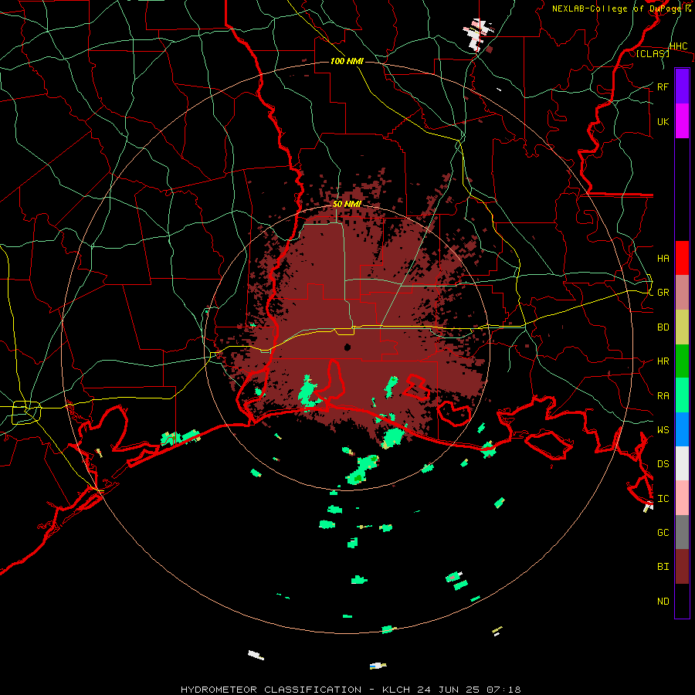The height and width of the screenshot is (695, 695).
Task: Click the 'RF' legend label
Action: tap(663, 86)
